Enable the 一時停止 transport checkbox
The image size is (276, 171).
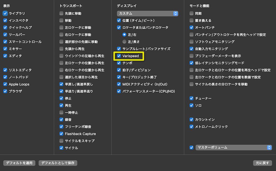61,113
